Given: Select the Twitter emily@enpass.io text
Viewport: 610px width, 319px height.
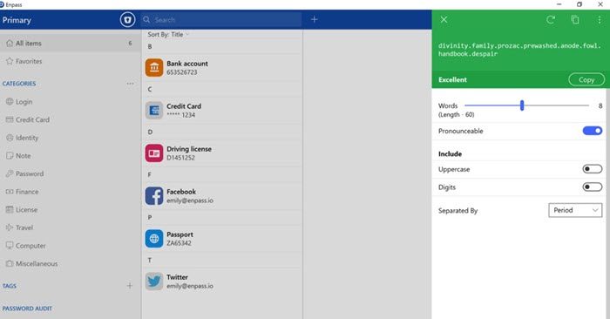Looking at the screenshot, I should [190, 286].
